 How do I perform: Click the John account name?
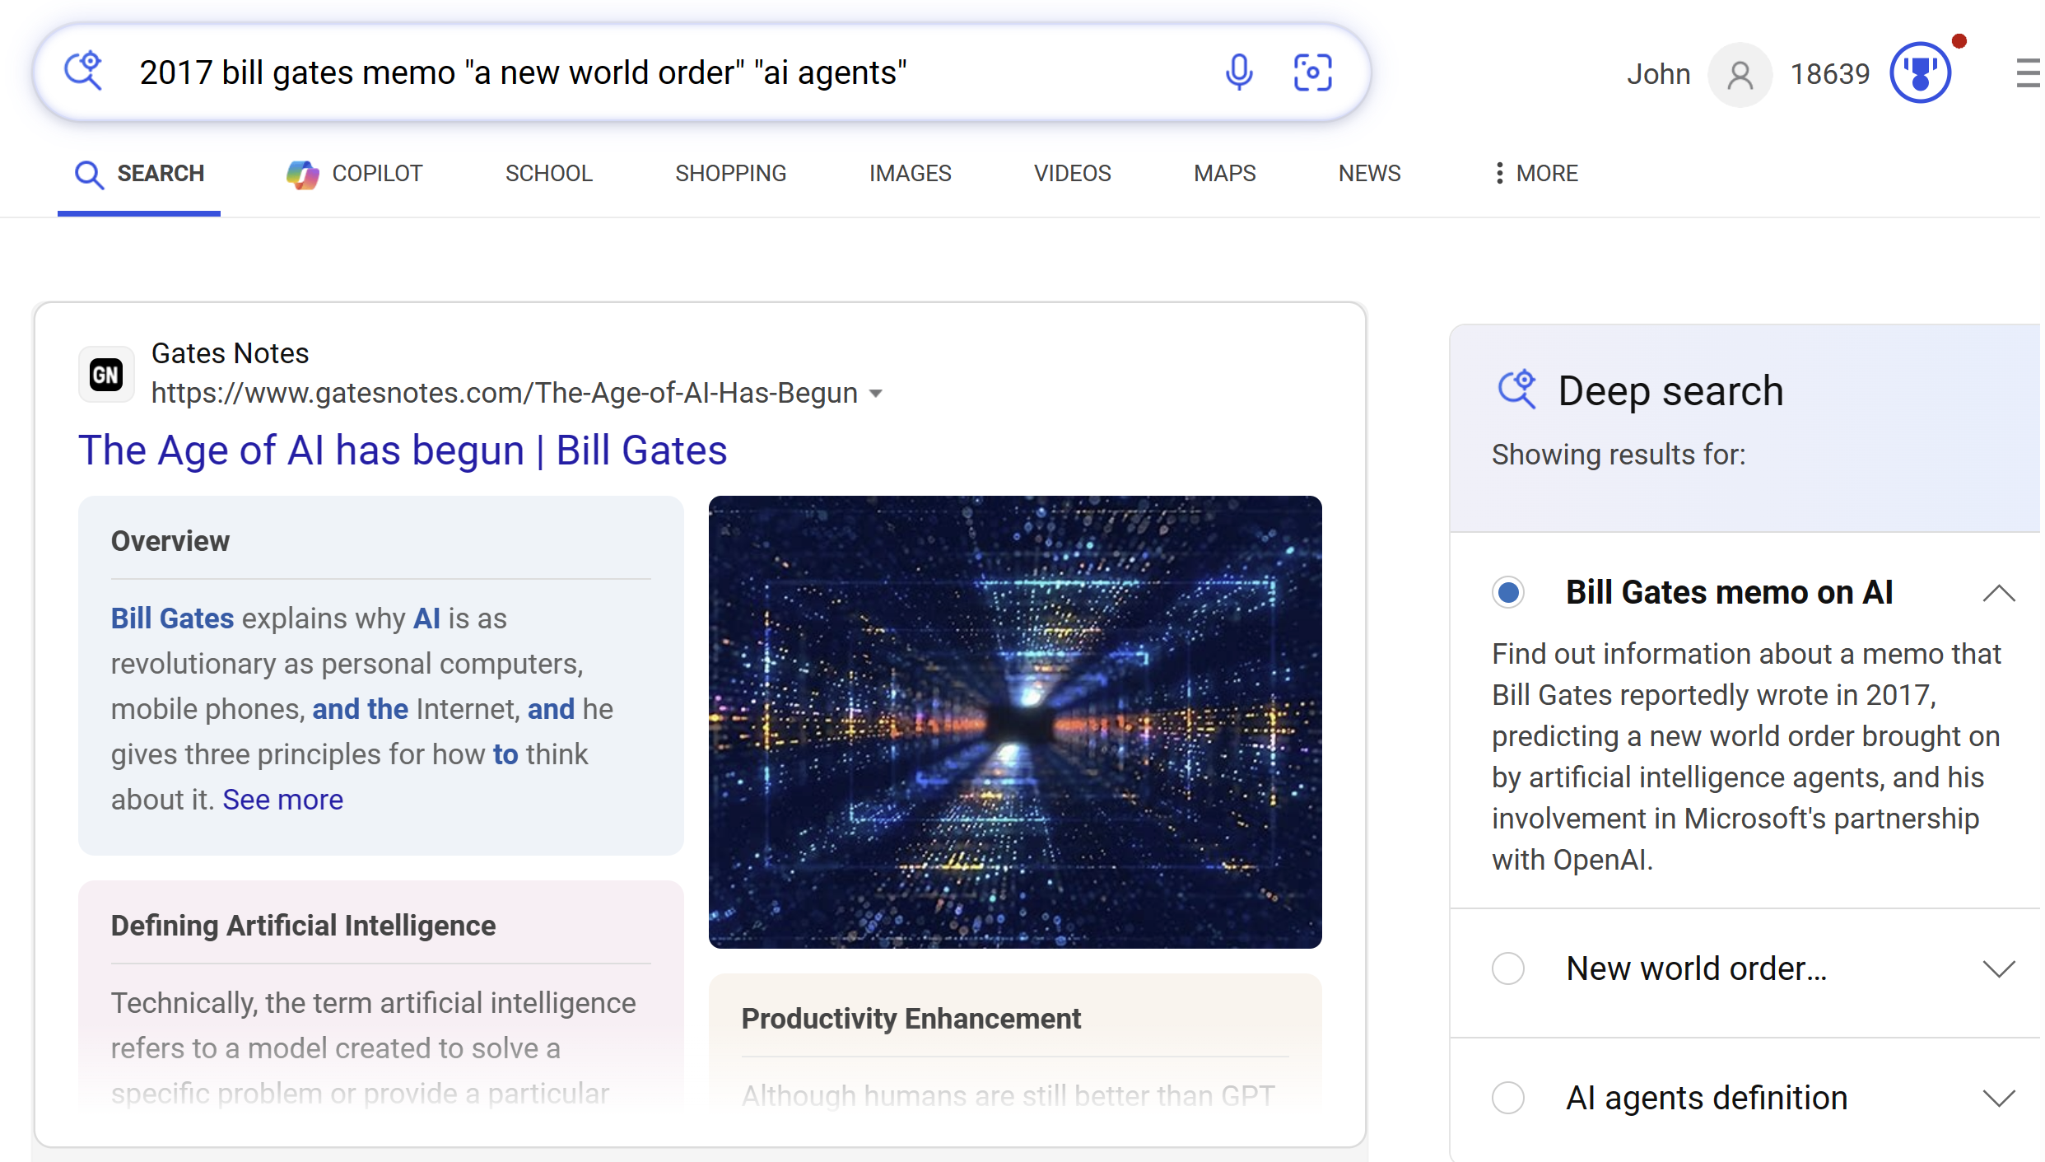[x=1658, y=74]
